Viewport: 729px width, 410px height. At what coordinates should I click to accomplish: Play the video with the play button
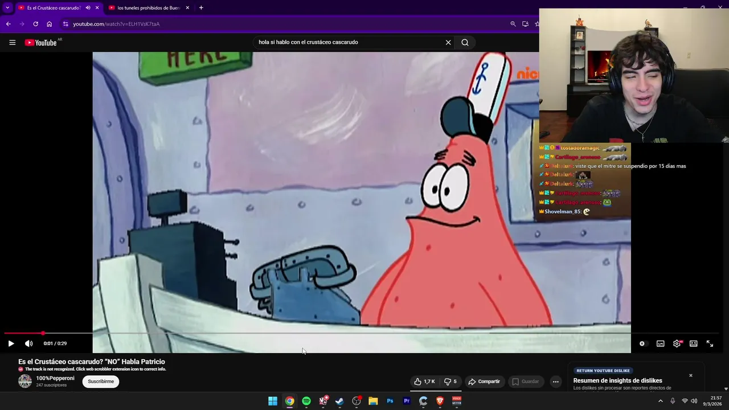point(11,343)
